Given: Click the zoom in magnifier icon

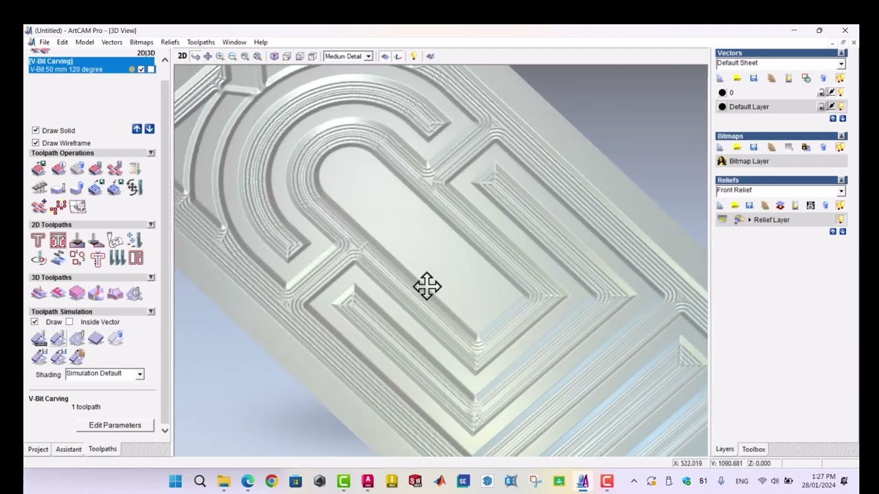Looking at the screenshot, I should 220,56.
